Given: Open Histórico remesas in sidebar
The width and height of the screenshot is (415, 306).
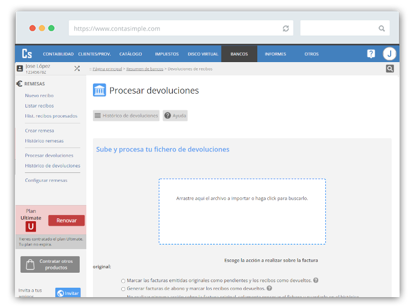Looking at the screenshot, I should click(x=44, y=141).
